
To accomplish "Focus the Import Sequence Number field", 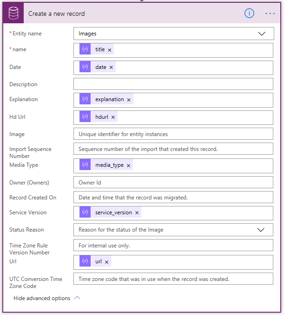I will pos(173,149).
